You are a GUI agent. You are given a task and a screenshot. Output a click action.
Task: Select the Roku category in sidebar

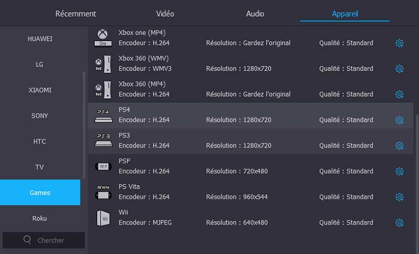point(40,218)
